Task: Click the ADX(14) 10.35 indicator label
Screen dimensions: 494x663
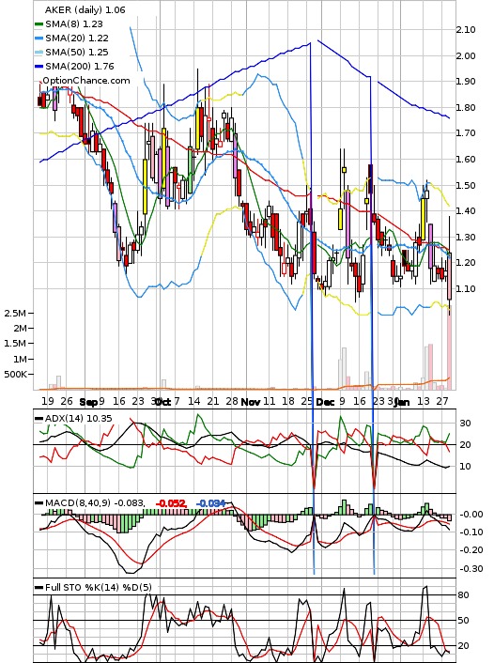Action: [x=78, y=419]
